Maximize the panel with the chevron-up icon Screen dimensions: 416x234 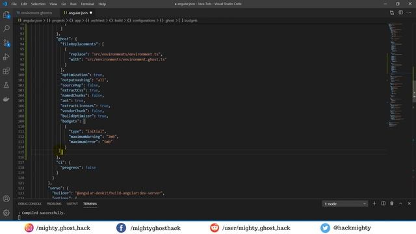click(400, 203)
